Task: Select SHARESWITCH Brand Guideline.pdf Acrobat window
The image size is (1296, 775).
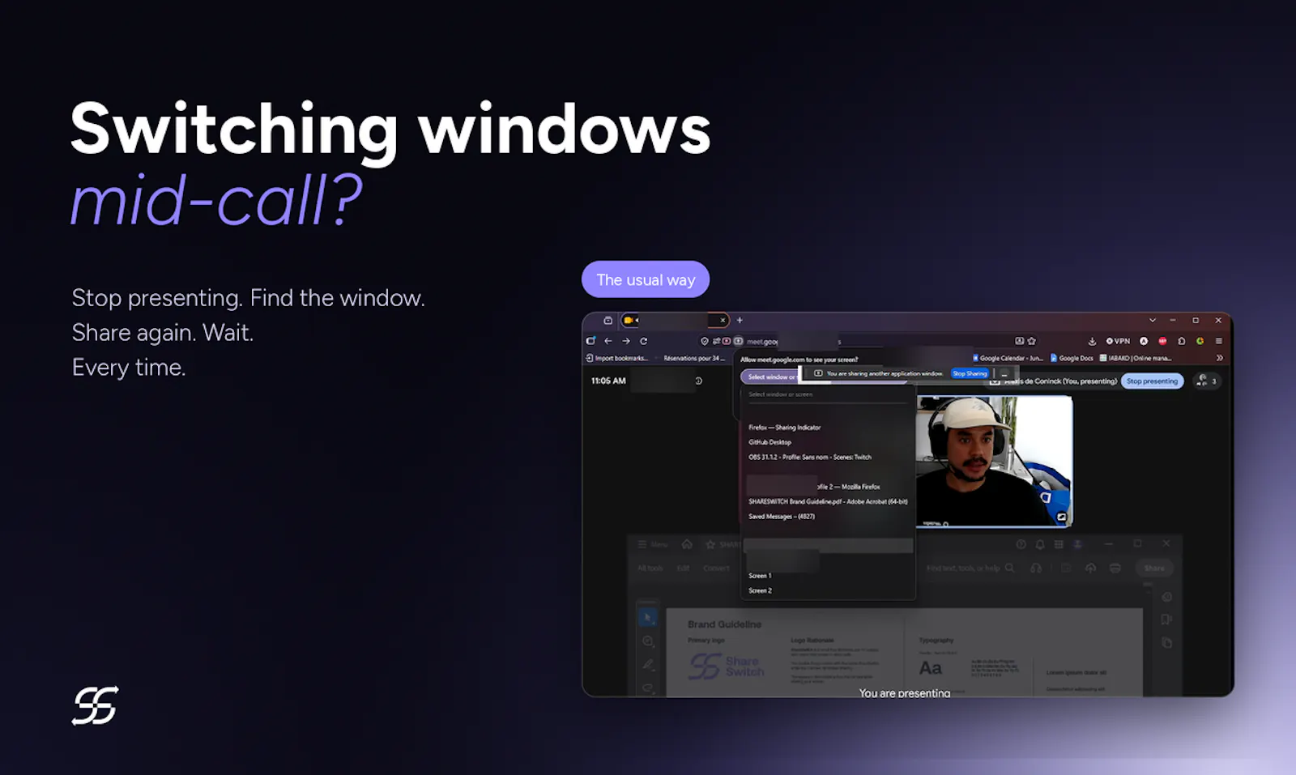Action: 828,501
